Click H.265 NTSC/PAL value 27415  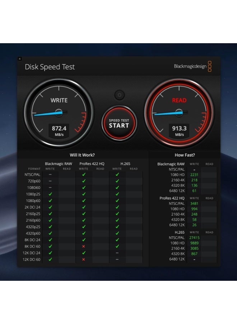pyautogui.click(x=194, y=238)
